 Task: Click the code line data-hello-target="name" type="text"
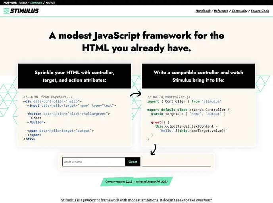pyautogui.click(x=71, y=105)
